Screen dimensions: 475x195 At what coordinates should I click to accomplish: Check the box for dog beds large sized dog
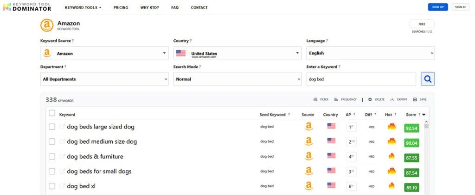[x=52, y=127]
